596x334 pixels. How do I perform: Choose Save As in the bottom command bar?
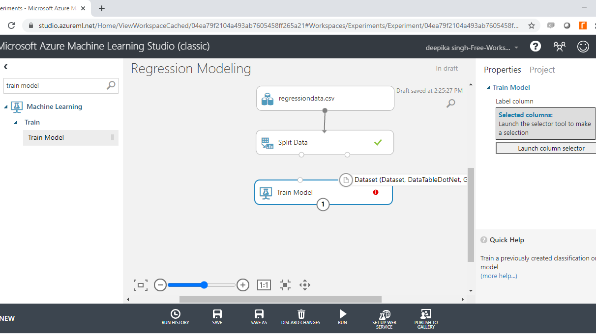[x=259, y=317]
